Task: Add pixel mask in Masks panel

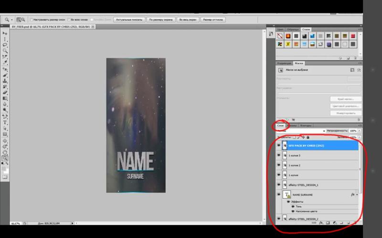Action: [352, 70]
